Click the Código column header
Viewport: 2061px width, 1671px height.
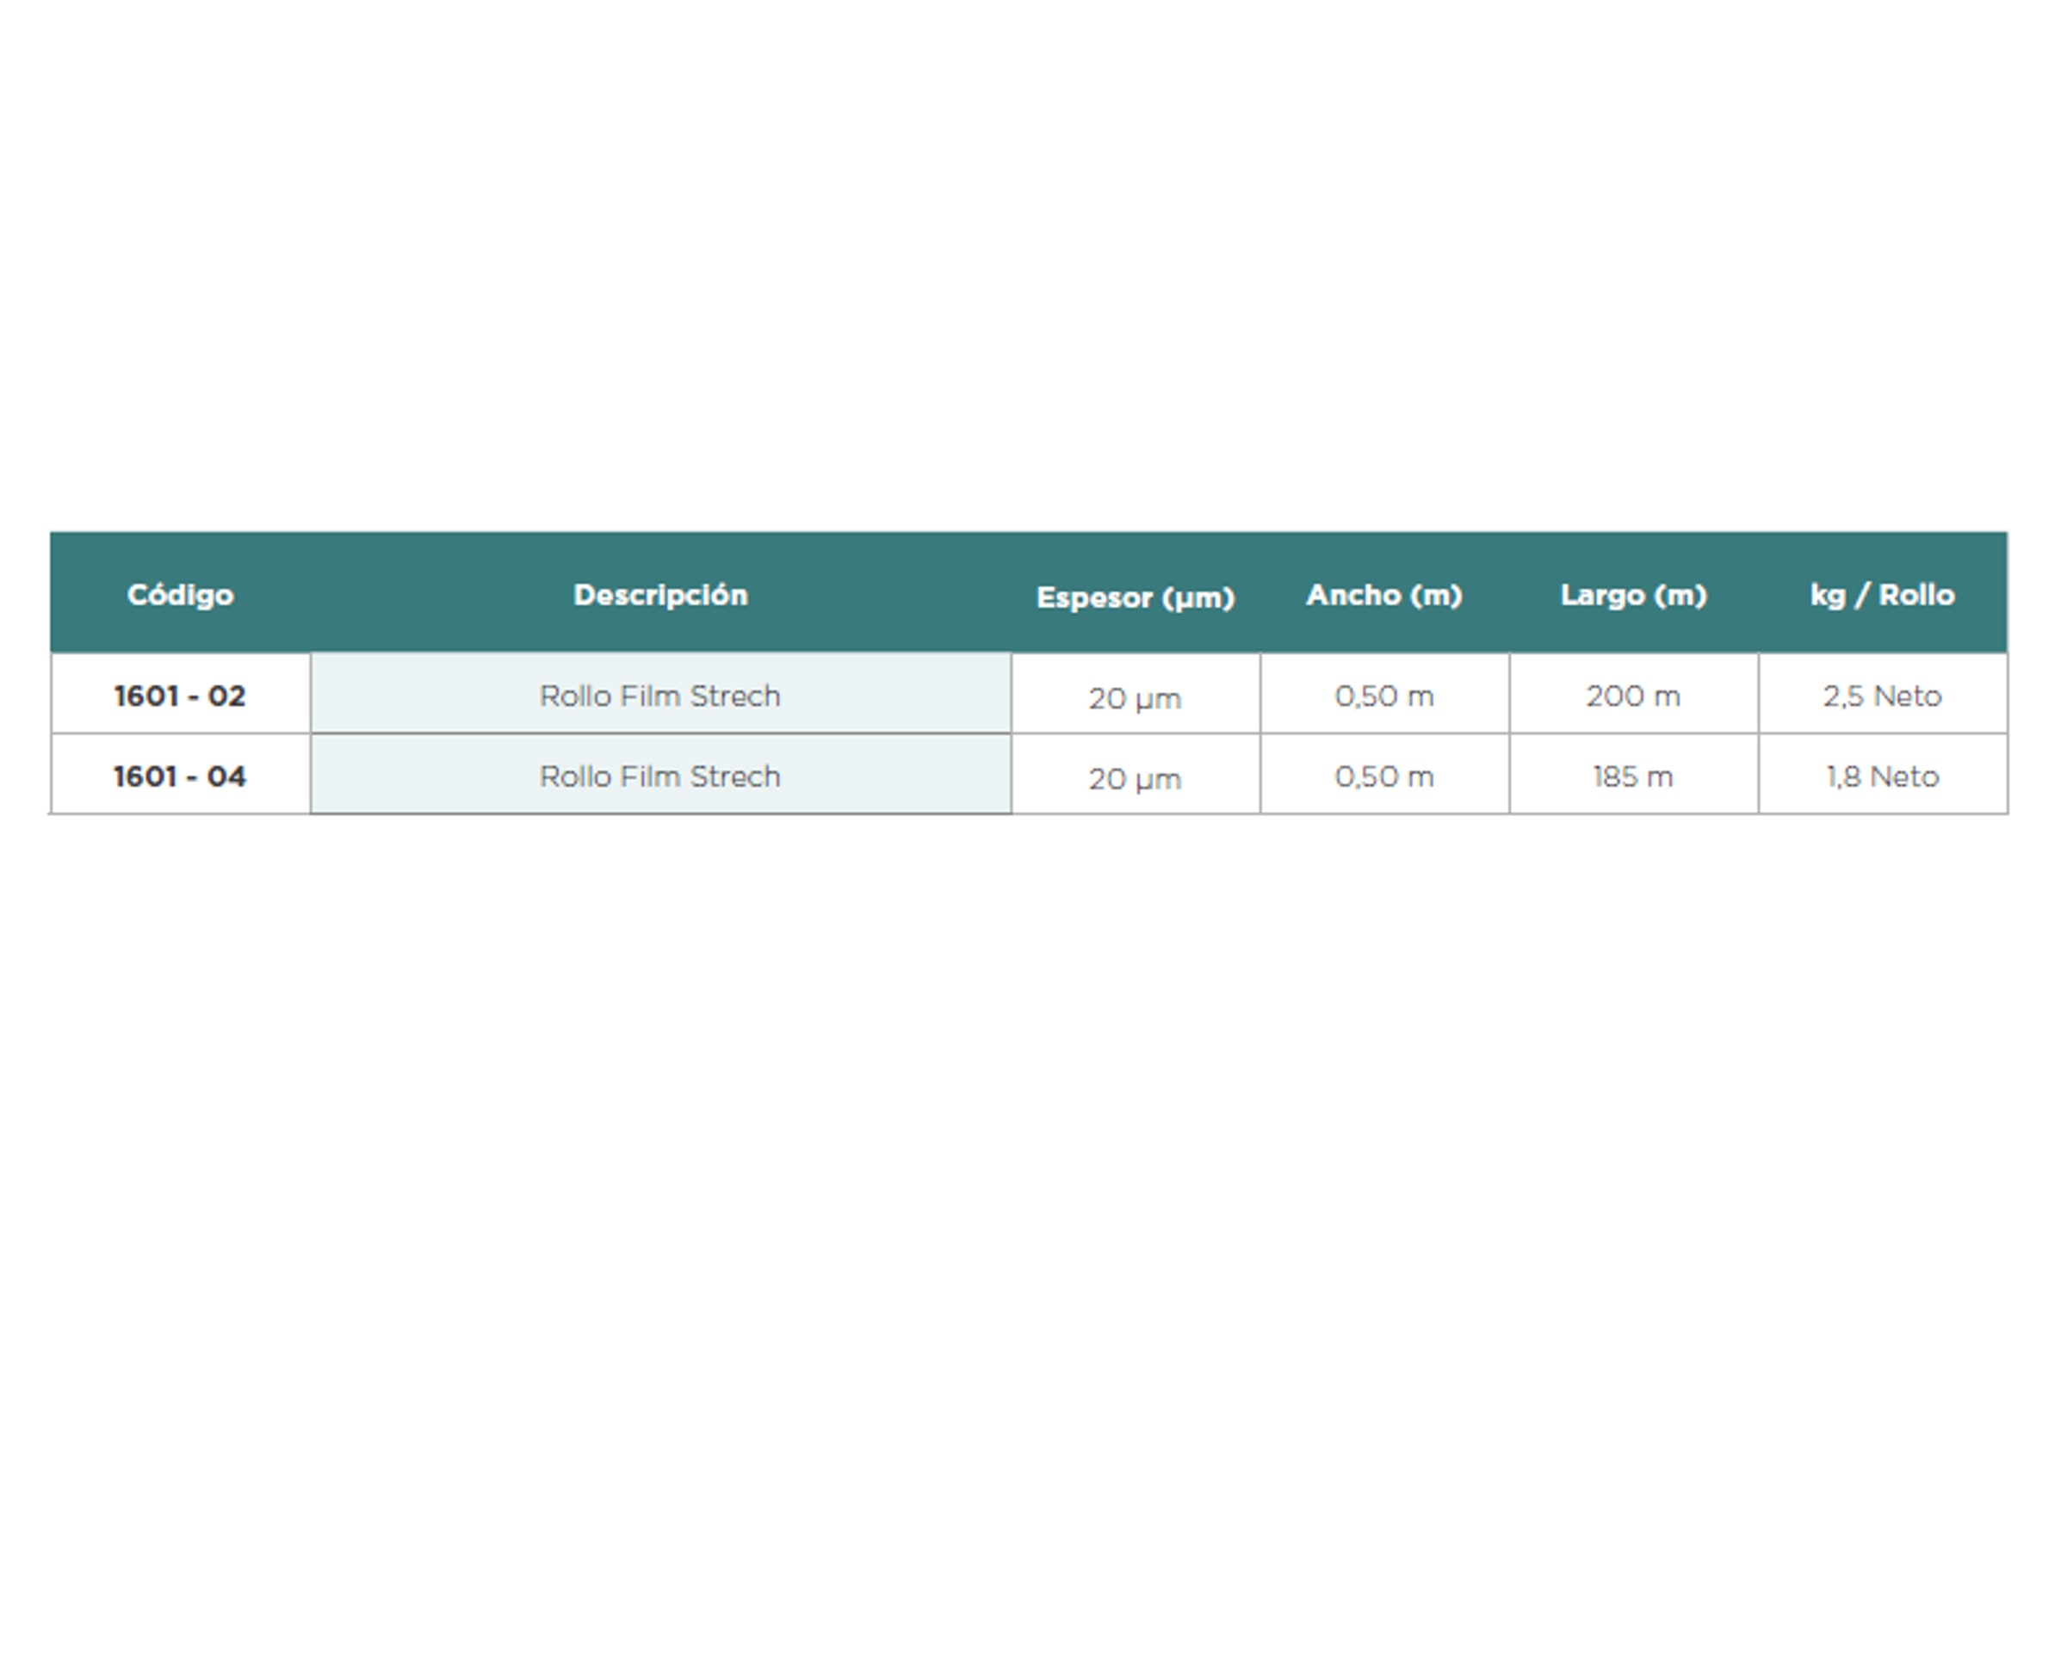(180, 595)
